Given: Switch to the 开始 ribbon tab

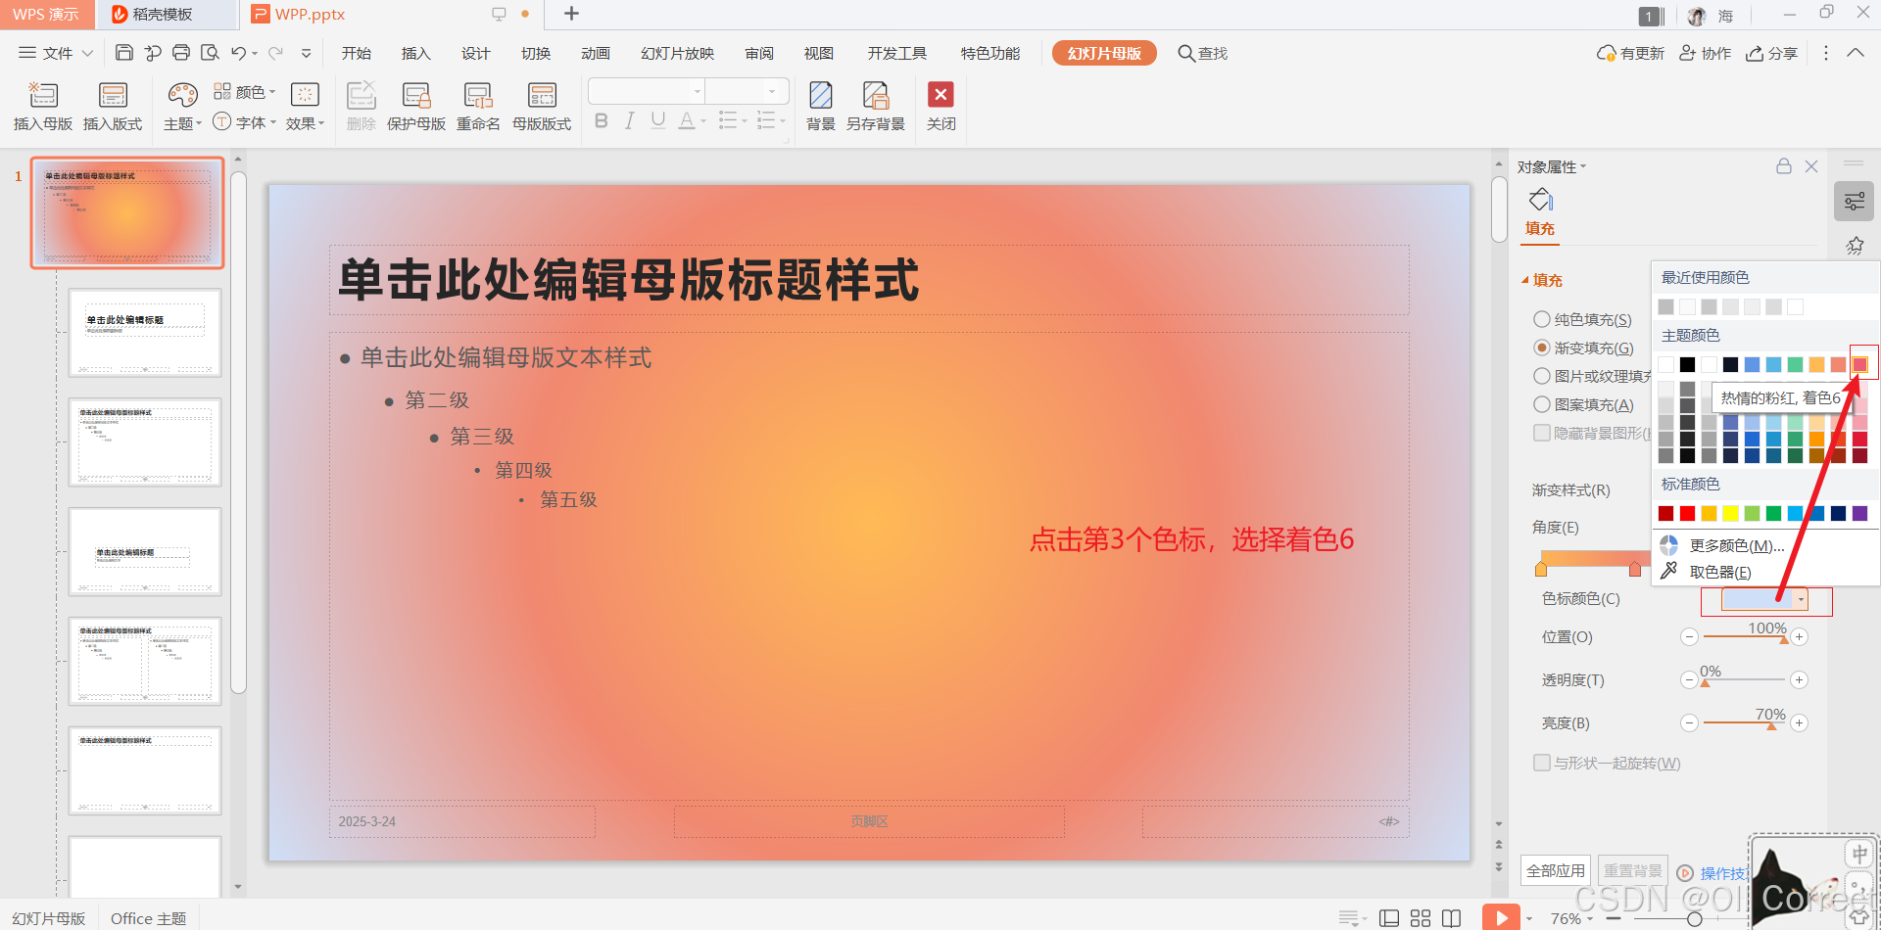Looking at the screenshot, I should pyautogui.click(x=357, y=53).
